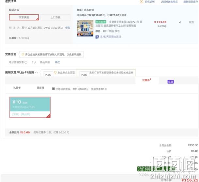Open 价格说明 info icon
The height and width of the screenshot is (182, 199).
(141, 2)
